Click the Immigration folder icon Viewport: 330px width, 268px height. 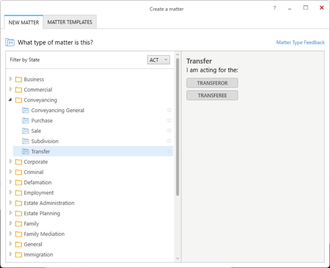[x=18, y=255]
